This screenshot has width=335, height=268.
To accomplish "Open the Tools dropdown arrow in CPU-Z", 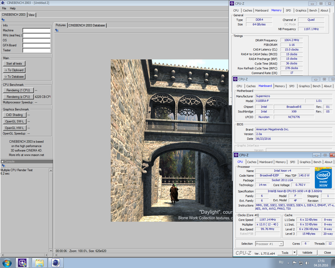I will coord(294,253).
